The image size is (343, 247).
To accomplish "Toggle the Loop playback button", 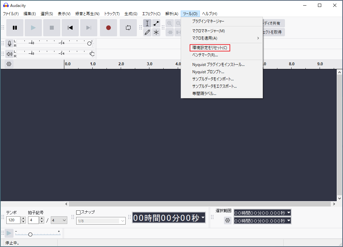I will click(128, 28).
